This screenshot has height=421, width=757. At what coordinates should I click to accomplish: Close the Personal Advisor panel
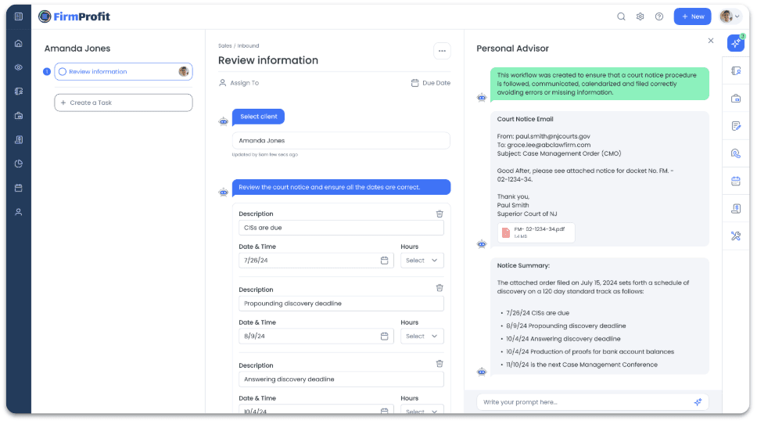(710, 41)
